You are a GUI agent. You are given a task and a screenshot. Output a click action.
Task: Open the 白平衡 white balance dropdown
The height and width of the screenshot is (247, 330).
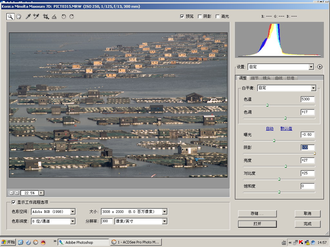click(313, 88)
